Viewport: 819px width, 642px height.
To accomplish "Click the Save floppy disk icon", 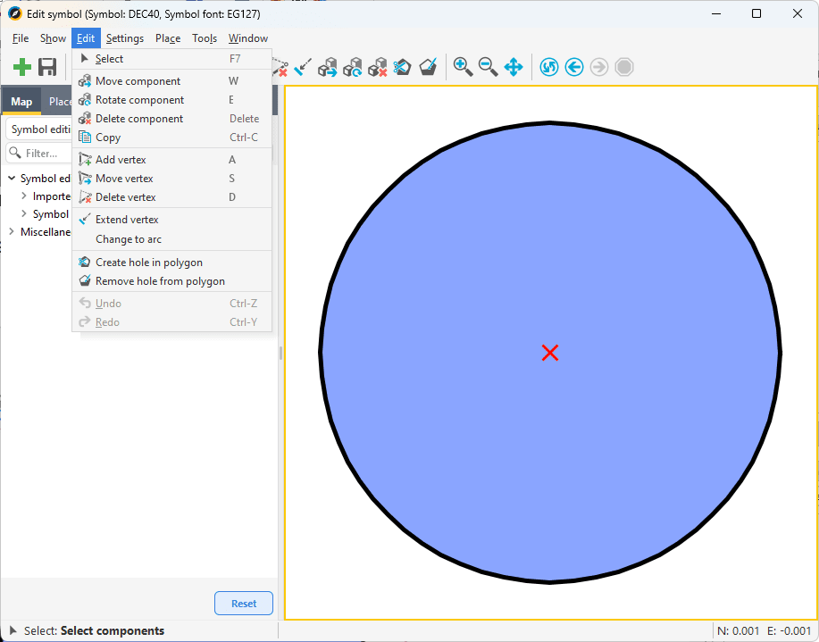I will coord(47,67).
